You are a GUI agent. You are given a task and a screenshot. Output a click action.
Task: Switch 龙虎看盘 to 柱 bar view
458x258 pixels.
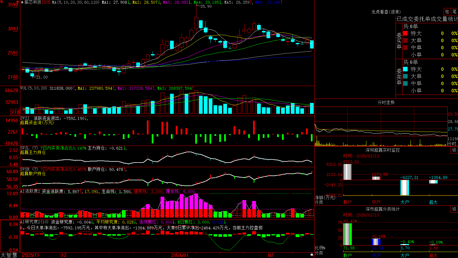tap(447, 11)
